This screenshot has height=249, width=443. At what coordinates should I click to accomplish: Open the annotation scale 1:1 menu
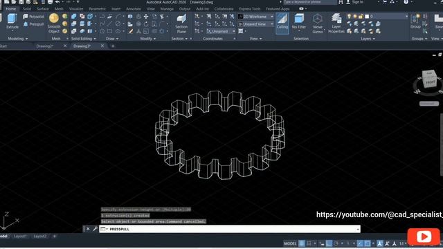403,243
